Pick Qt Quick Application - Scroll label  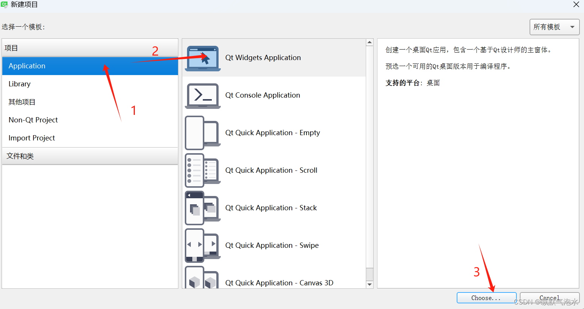click(x=271, y=170)
